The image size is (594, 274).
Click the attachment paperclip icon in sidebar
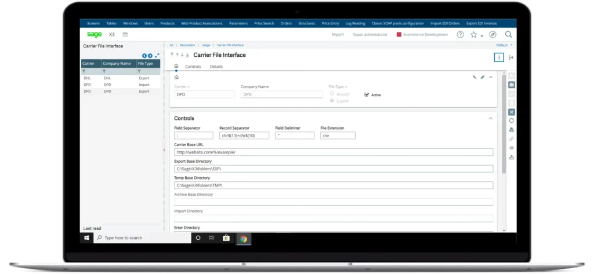pyautogui.click(x=512, y=139)
